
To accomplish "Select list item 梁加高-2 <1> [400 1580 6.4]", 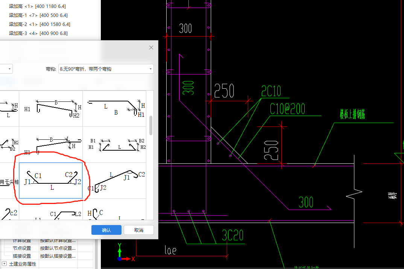I will [39, 24].
